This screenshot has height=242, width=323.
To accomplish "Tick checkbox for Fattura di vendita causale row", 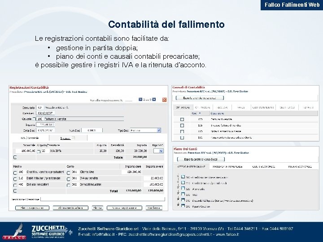I will coord(182,119).
